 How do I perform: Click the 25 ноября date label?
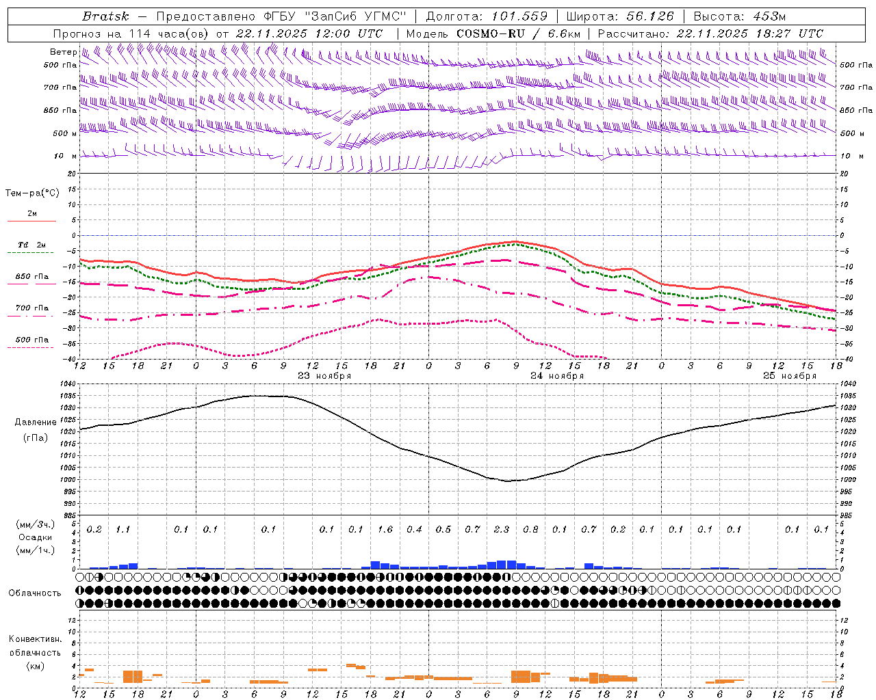point(790,376)
